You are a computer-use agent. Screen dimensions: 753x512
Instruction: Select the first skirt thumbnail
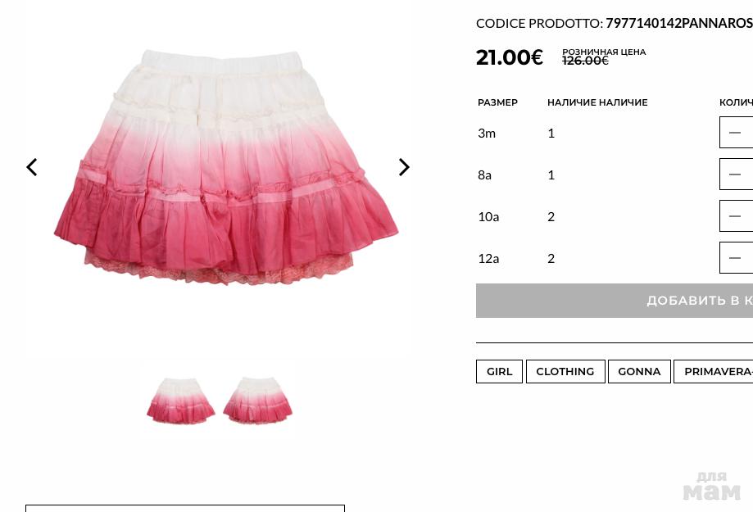180,401
